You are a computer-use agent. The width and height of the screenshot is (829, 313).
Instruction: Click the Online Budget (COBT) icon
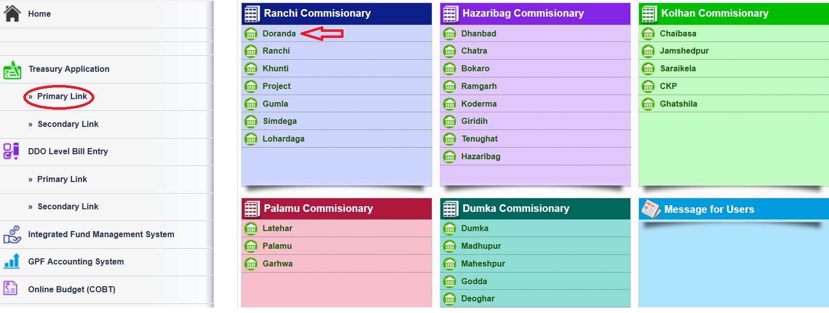11,288
